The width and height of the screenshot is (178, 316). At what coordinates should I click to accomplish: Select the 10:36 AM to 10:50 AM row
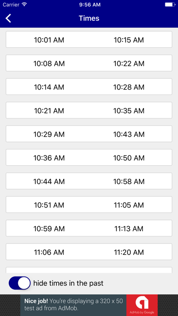[89, 158]
